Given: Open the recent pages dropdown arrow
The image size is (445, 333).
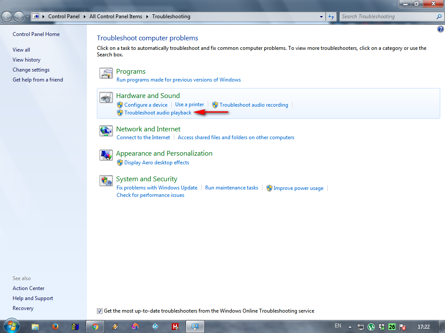Looking at the screenshot, I should [27, 16].
